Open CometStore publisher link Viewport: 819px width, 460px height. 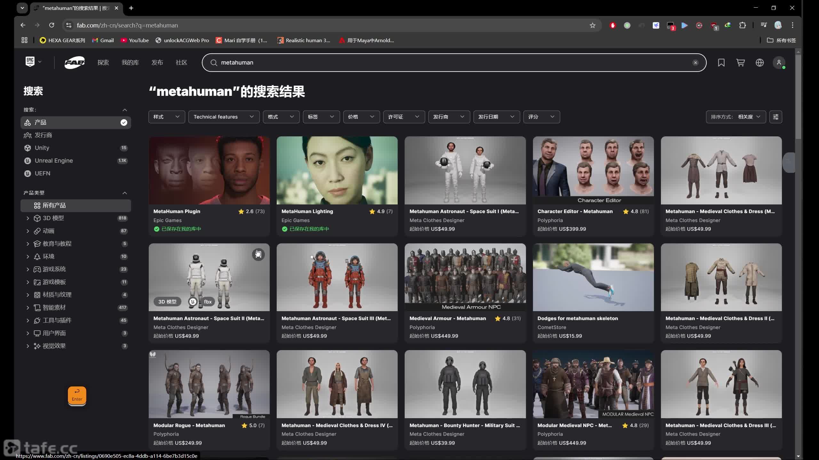coord(552,327)
